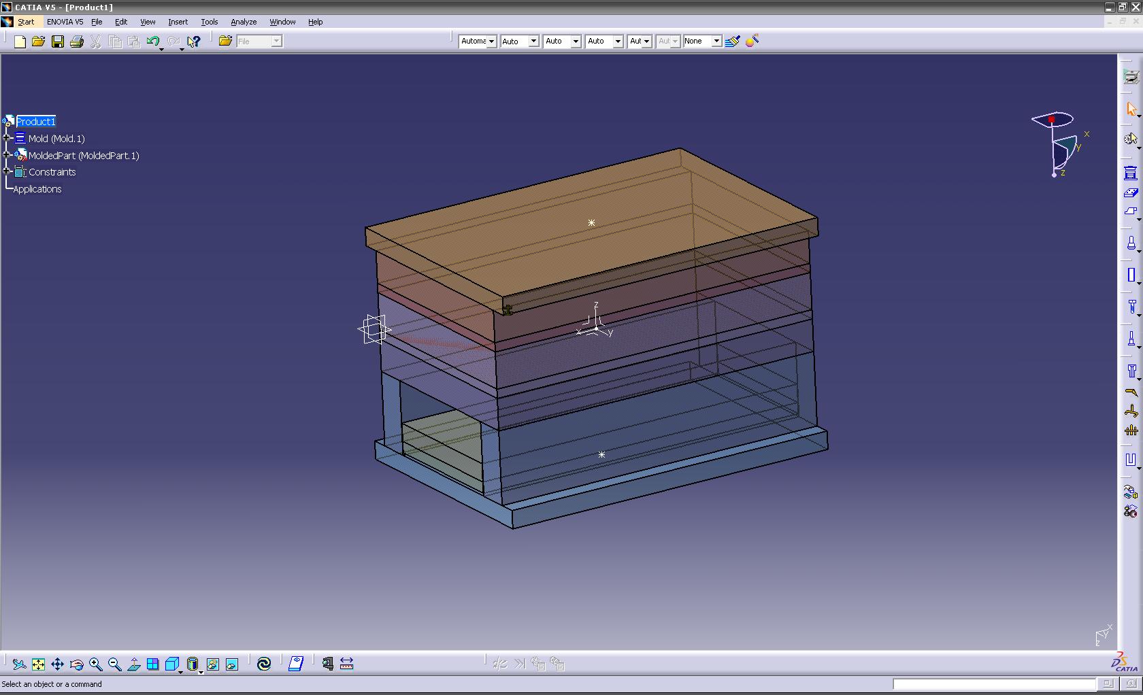Screen dimensions: 1143x695
Task: Swap visible space icon
Action: click(x=231, y=664)
